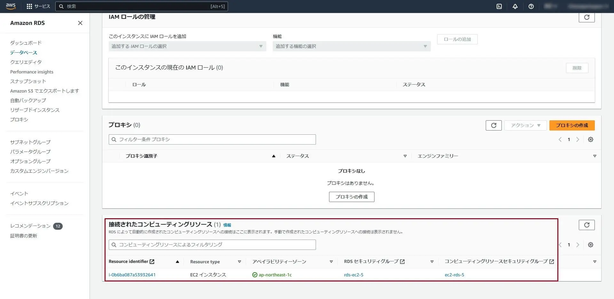Image resolution: width=614 pixels, height=299 pixels.
Task: Open the help question mark menu
Action: [x=531, y=6]
